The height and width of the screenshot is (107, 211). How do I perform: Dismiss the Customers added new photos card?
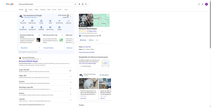[x=39, y=35]
